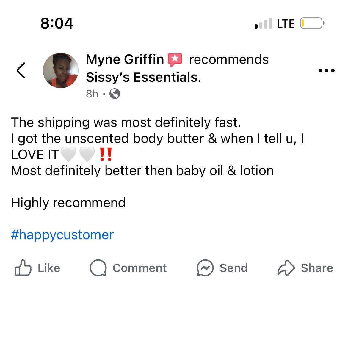This screenshot has height=354, width=348.
Task: Tap the Messenger Send icon
Action: 205,268
